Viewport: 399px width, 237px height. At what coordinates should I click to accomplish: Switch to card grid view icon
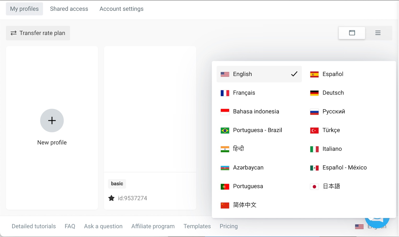[x=352, y=33]
